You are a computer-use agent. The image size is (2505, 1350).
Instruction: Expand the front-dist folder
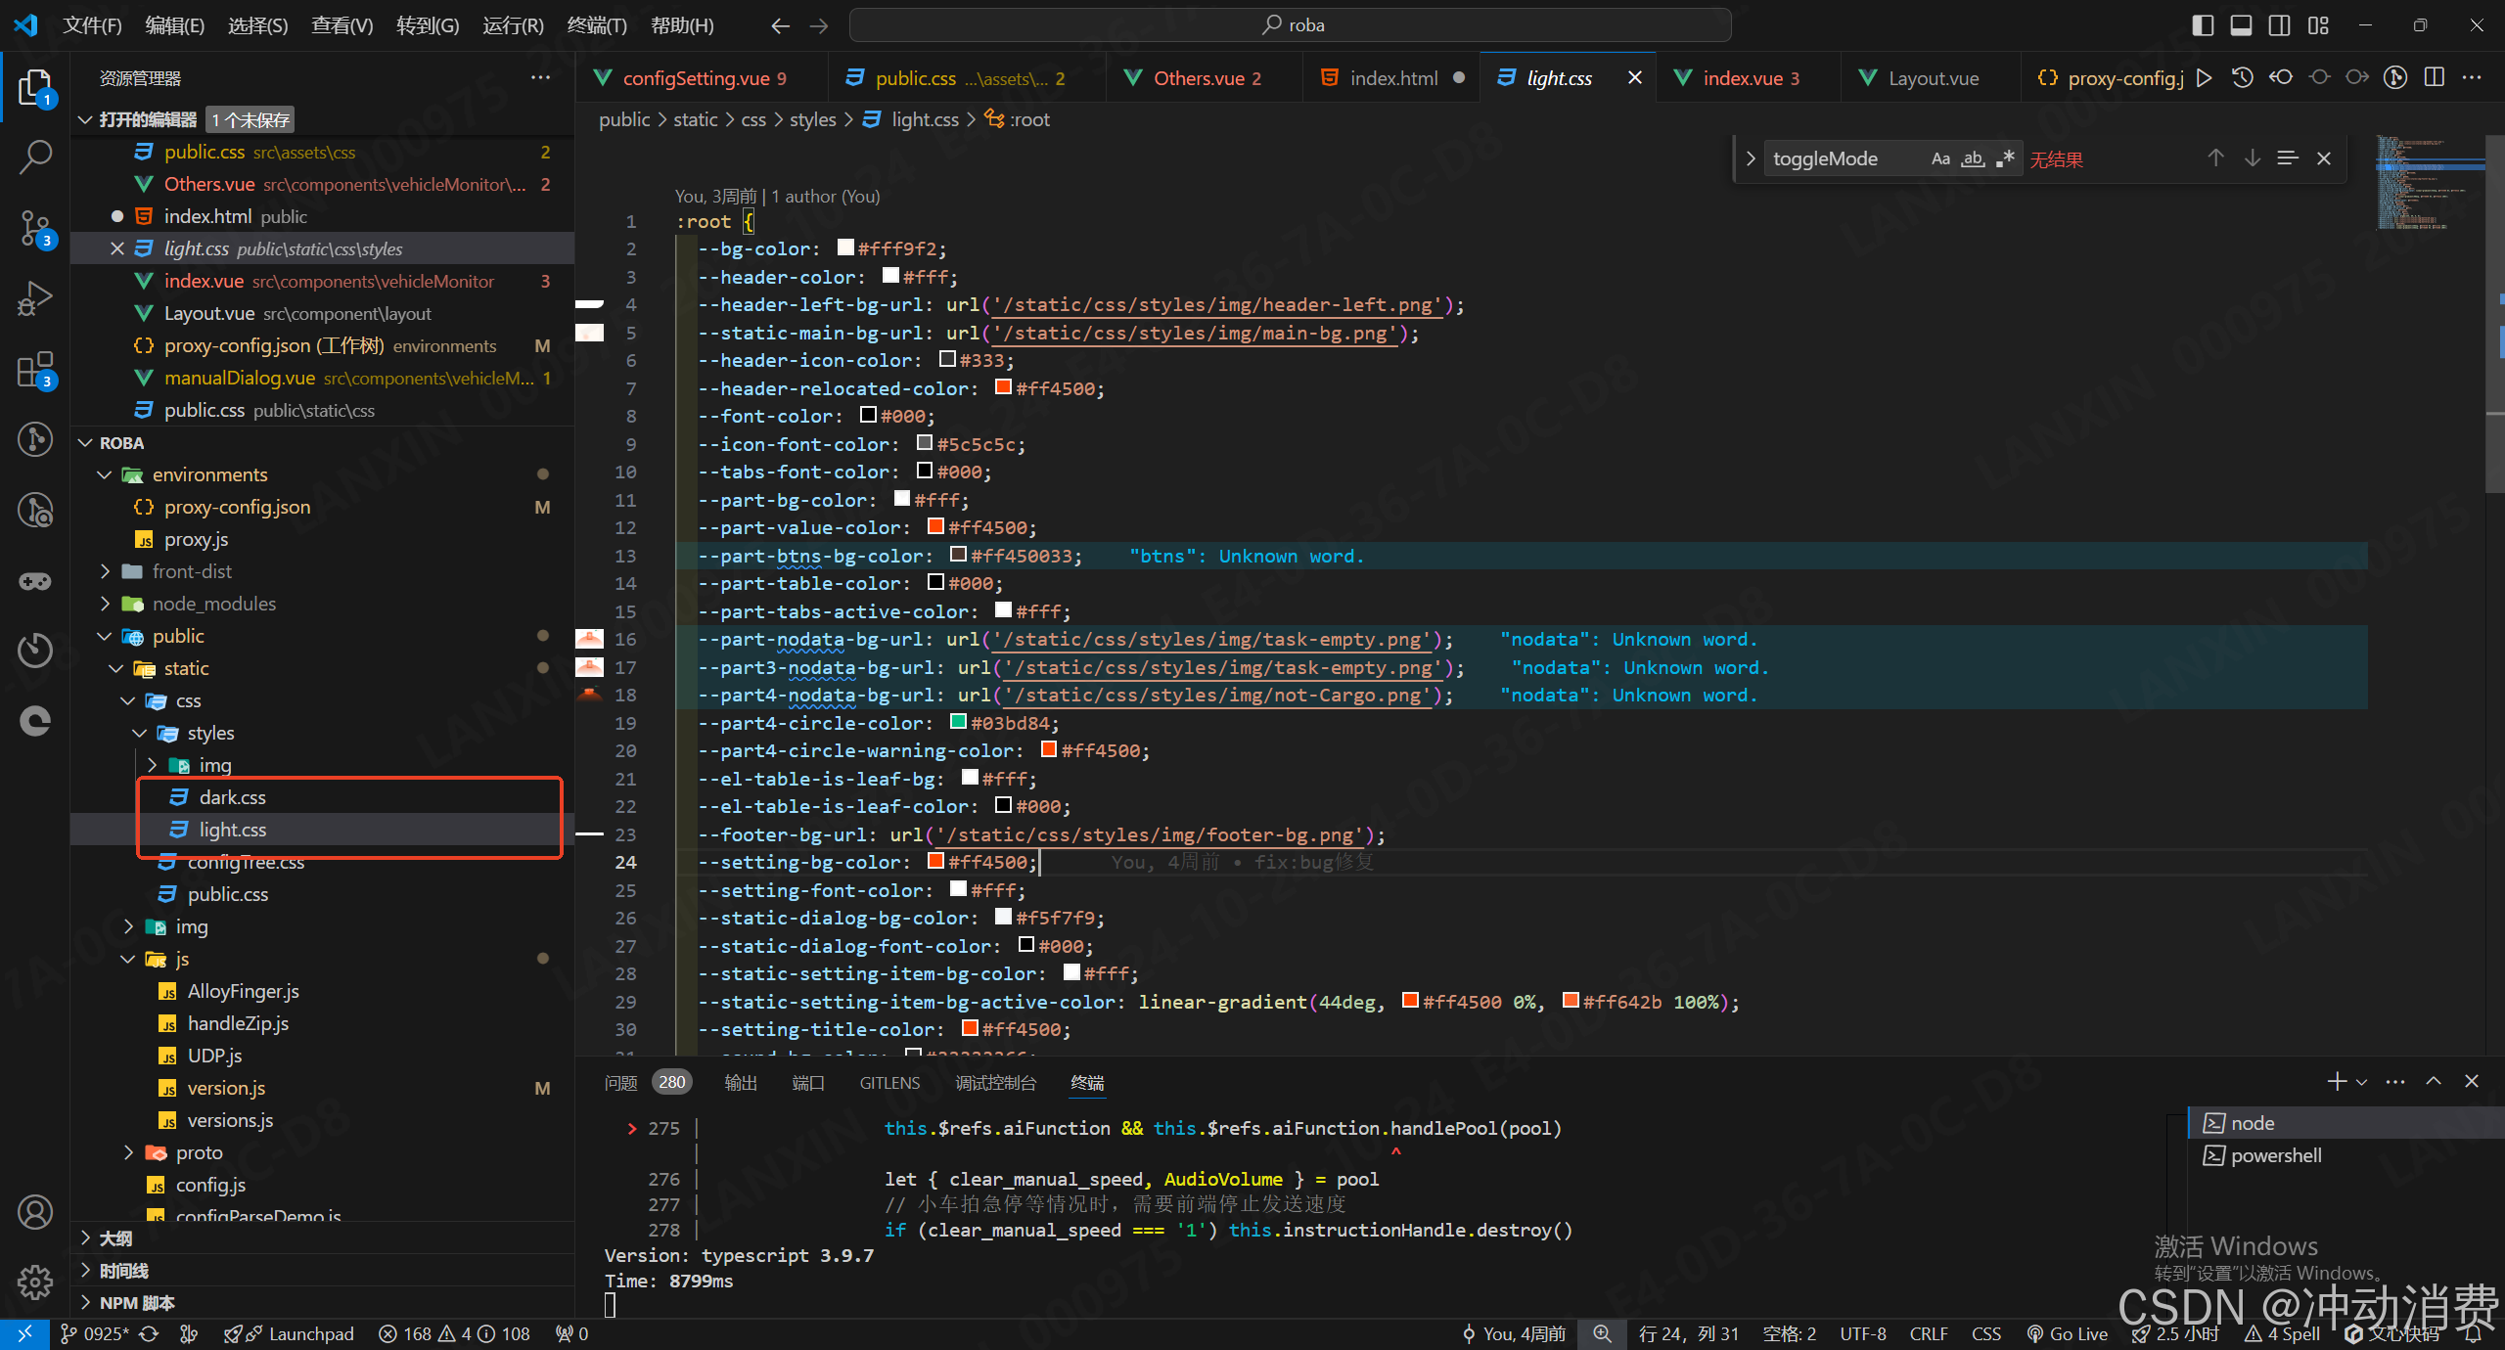coord(105,571)
